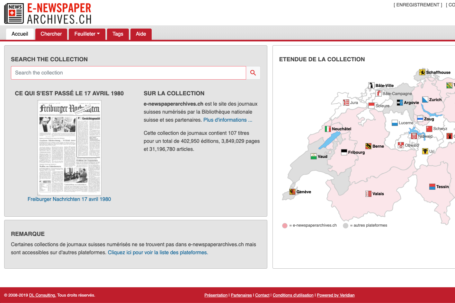Follow the Plus d'informations link
The width and height of the screenshot is (455, 303).
[228, 120]
